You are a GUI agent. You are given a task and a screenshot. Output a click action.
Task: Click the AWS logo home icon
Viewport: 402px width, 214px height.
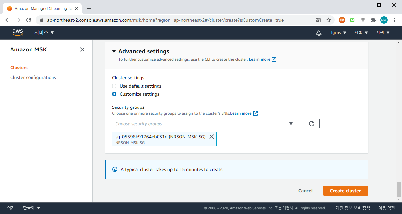tap(18, 33)
